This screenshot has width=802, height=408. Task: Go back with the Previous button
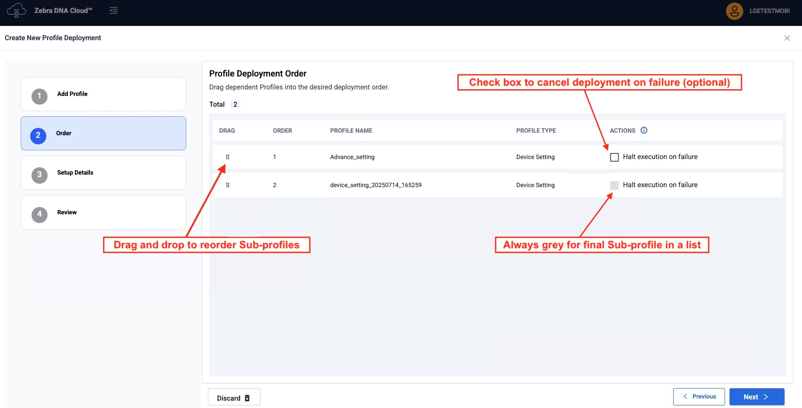point(699,397)
